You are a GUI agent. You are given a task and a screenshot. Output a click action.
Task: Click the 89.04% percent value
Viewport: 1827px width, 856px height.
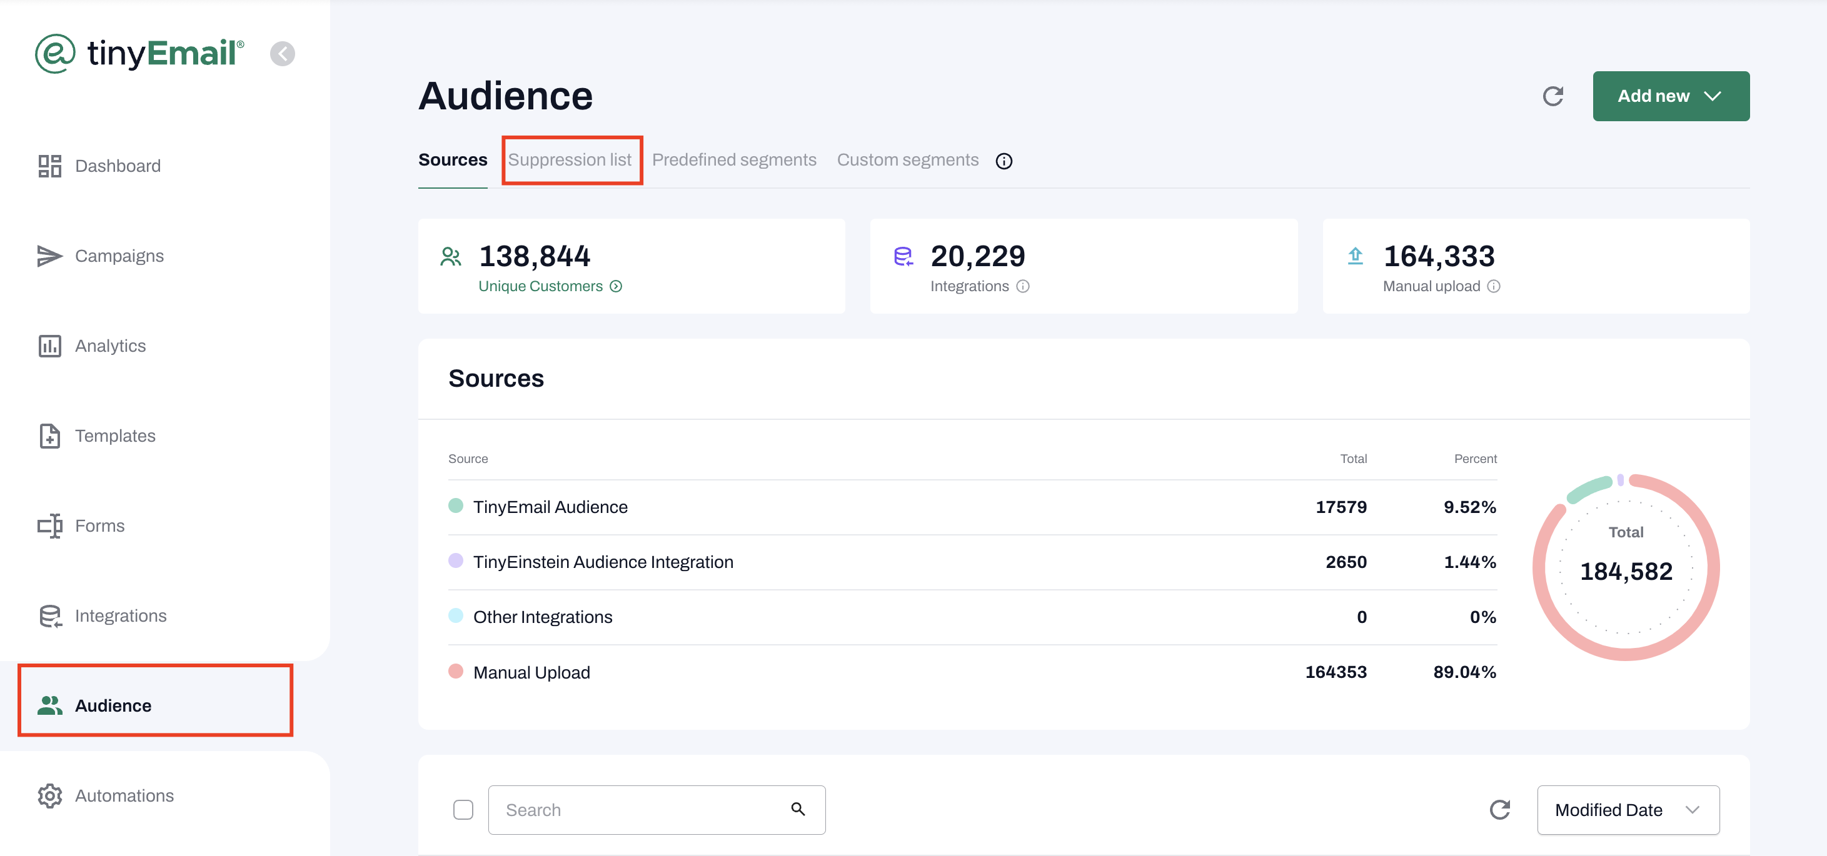coord(1464,672)
